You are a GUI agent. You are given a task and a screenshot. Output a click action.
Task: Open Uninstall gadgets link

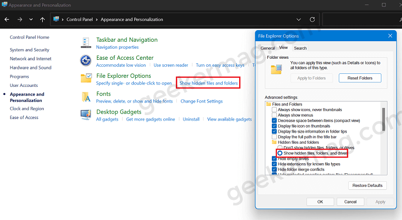click(x=191, y=119)
